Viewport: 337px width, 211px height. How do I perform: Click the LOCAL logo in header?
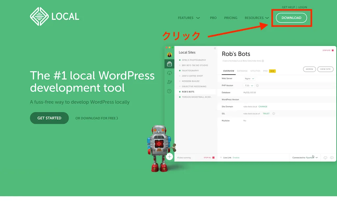55,16
